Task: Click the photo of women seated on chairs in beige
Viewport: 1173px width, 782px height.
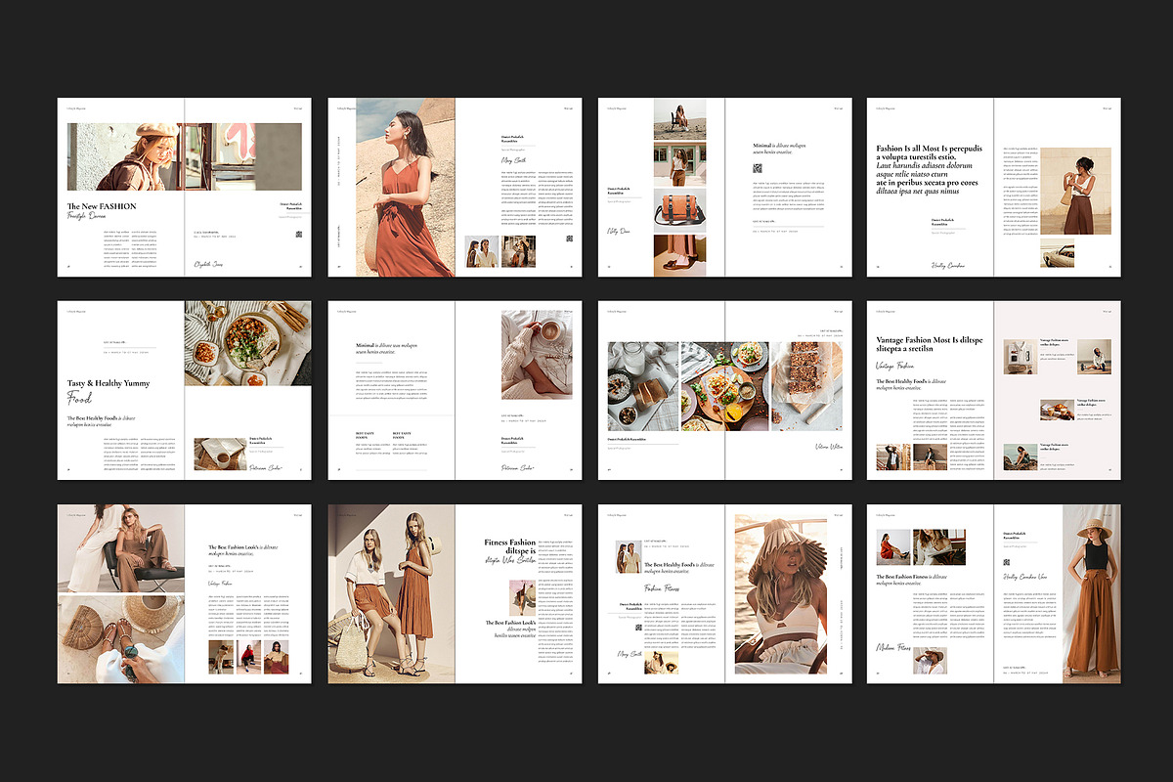Action: click(121, 549)
